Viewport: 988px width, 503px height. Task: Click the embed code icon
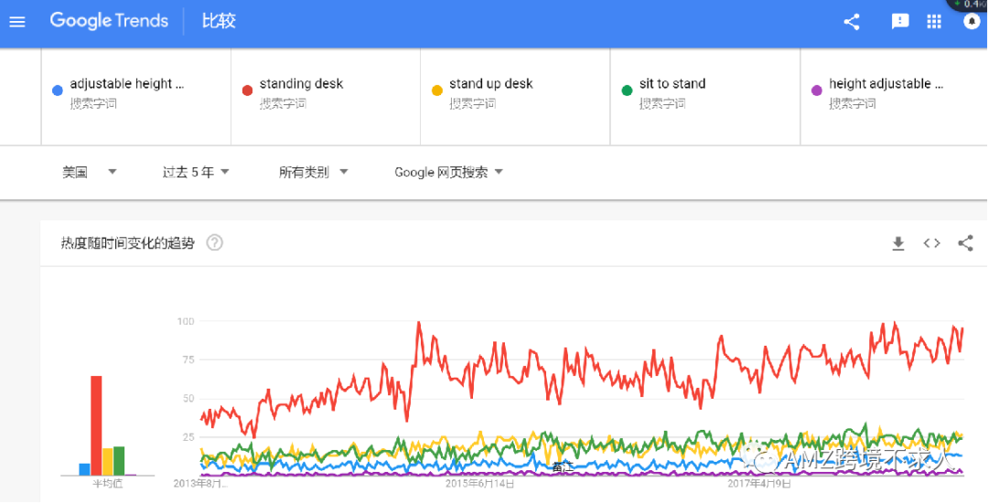pyautogui.click(x=932, y=243)
